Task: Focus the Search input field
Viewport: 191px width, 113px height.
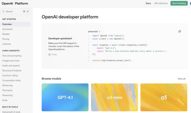Action: (16, 11)
